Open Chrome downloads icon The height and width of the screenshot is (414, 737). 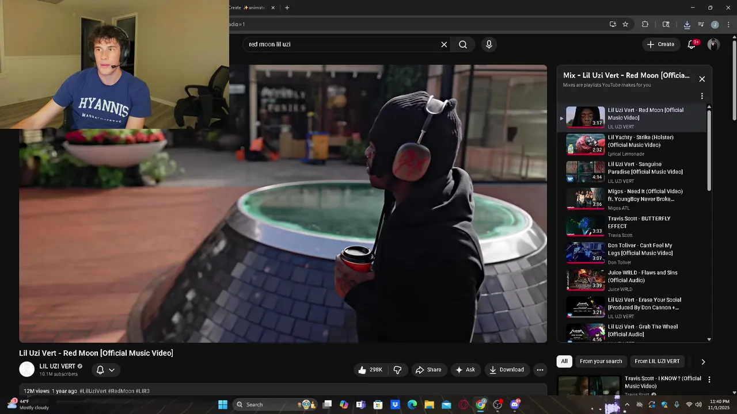pyautogui.click(x=687, y=24)
